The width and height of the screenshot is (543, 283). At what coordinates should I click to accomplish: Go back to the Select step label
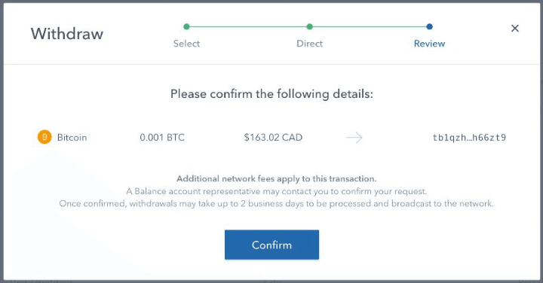tap(186, 44)
